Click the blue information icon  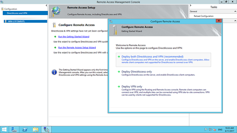click(54, 72)
